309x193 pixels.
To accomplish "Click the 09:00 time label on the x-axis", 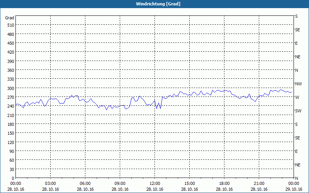I will (120, 184).
